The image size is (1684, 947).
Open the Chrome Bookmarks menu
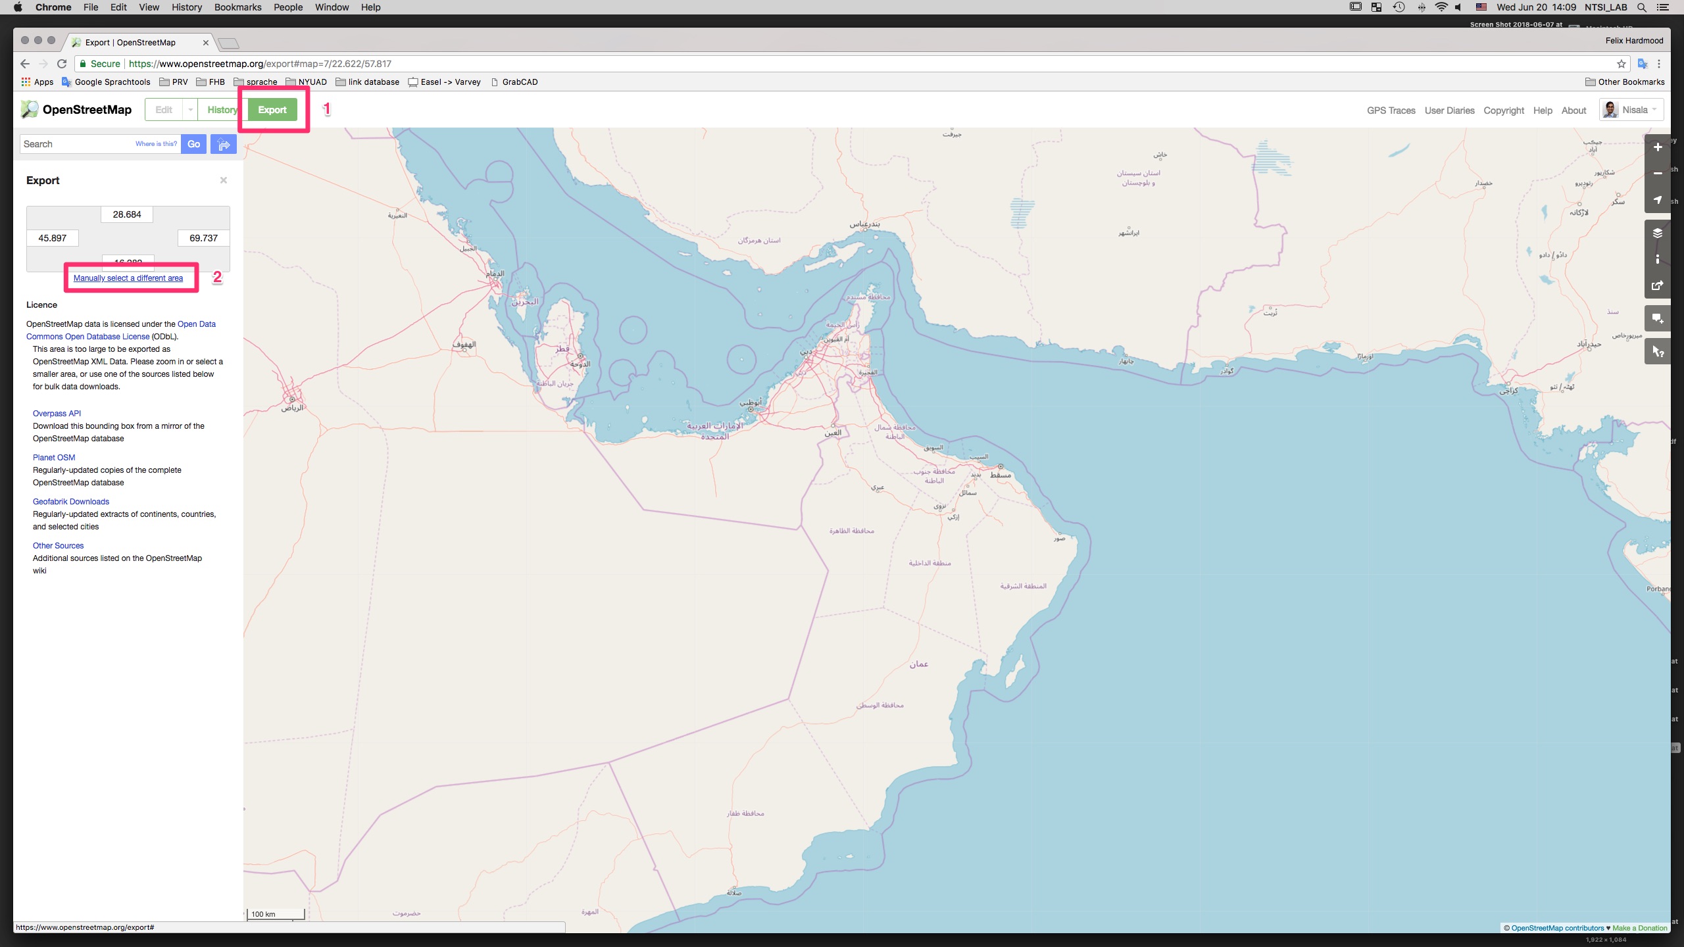pyautogui.click(x=237, y=7)
